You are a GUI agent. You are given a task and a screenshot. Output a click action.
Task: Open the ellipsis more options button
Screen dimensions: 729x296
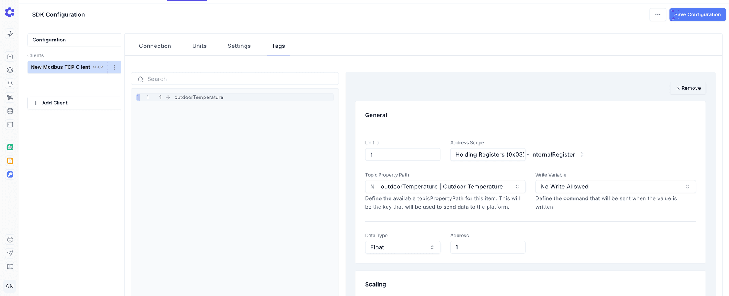click(658, 14)
